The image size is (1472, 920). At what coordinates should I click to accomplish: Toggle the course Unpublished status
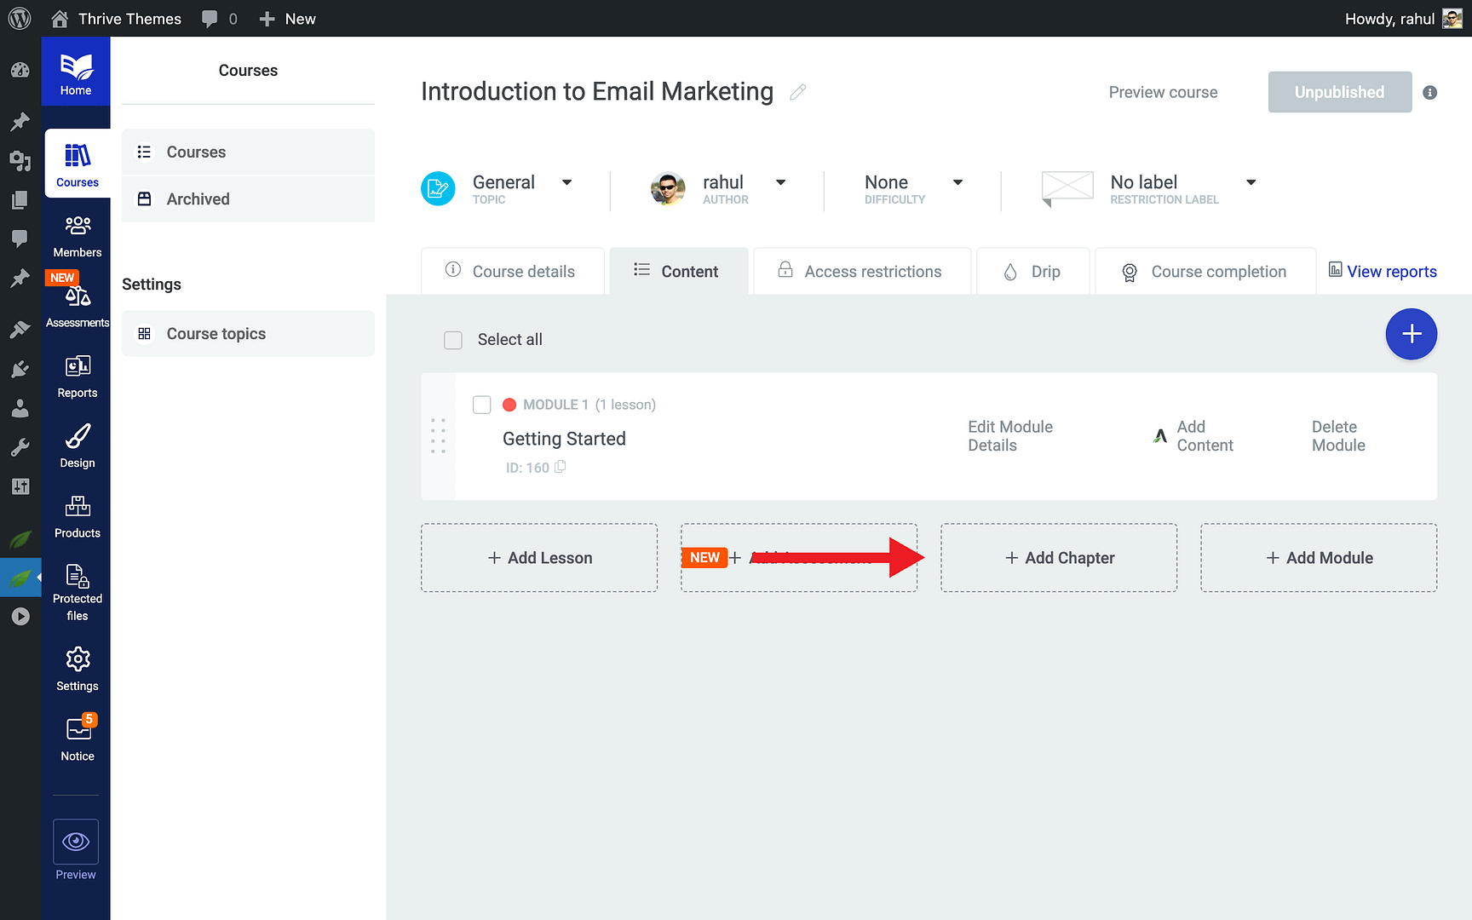[1339, 92]
